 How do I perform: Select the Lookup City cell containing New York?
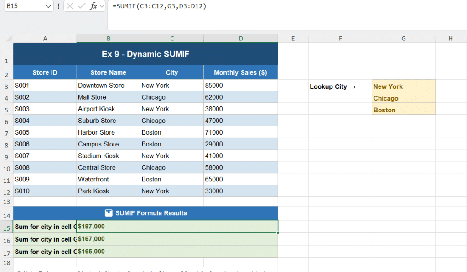pos(403,86)
